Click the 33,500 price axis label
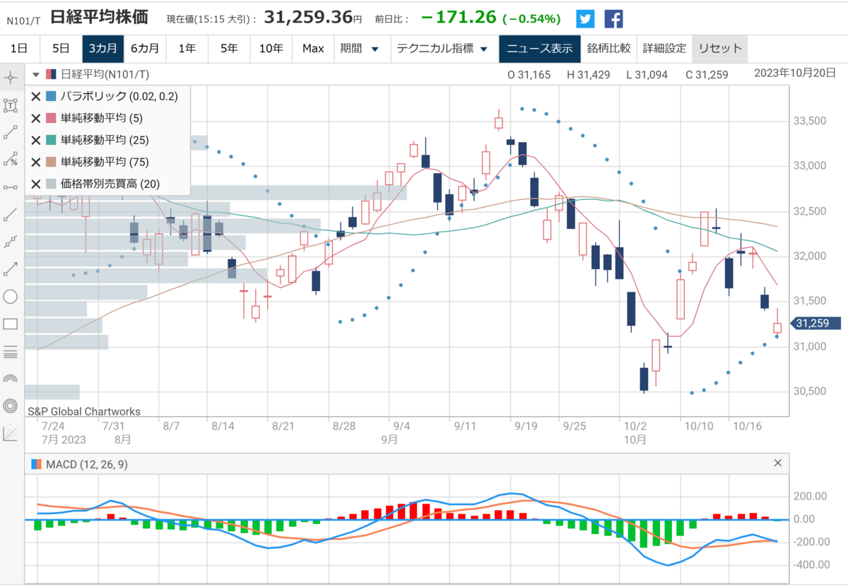This screenshot has width=848, height=587. click(811, 121)
